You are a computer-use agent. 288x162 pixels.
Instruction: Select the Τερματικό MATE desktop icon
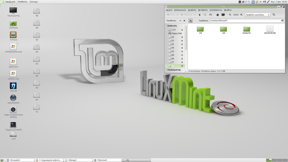click(13, 126)
